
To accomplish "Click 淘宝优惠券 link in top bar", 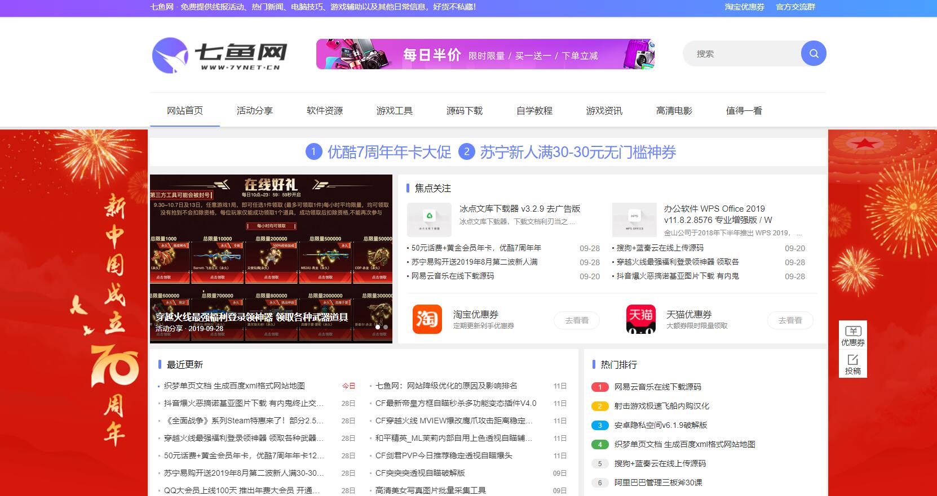I will click(x=744, y=7).
